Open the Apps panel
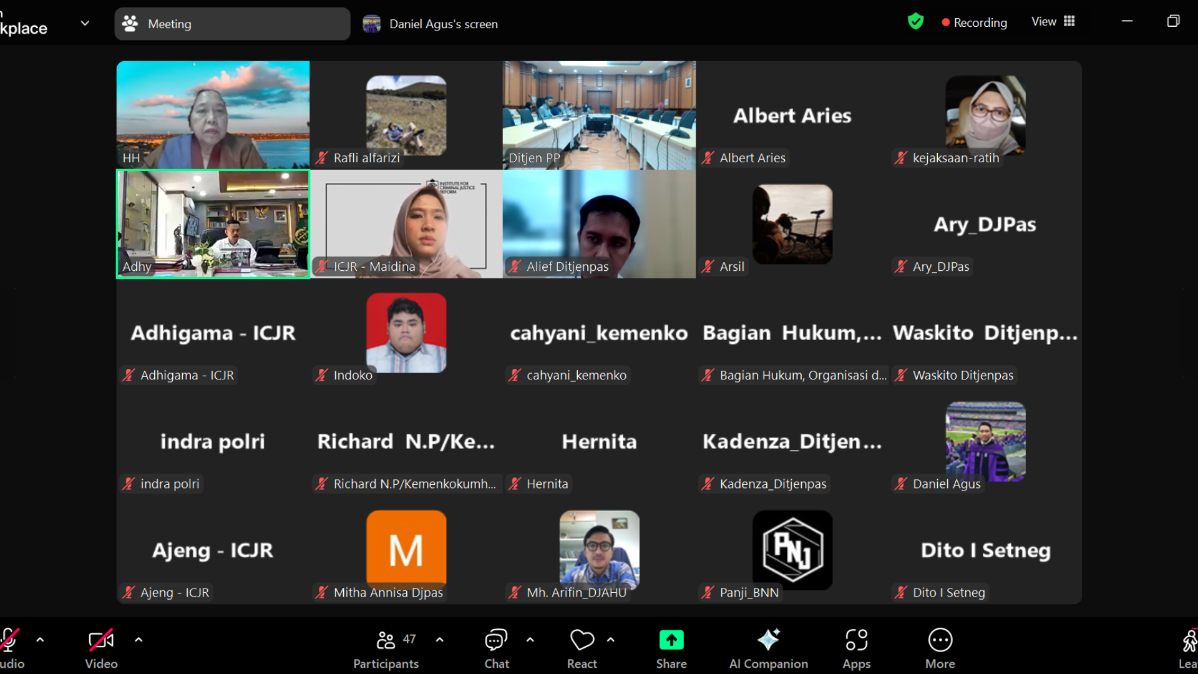 [x=857, y=649]
